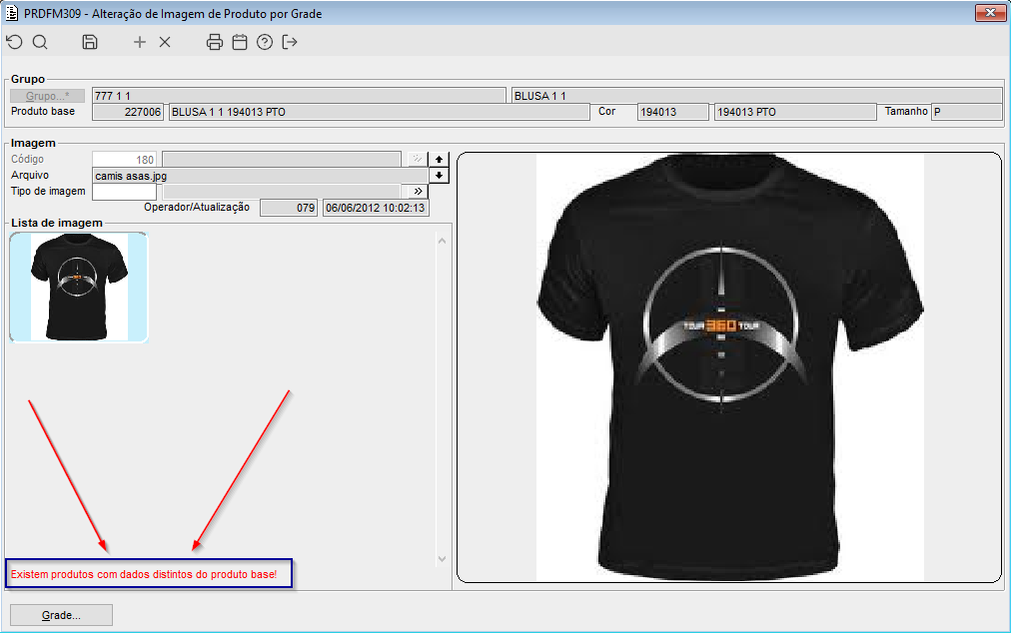The image size is (1011, 633).
Task: Focus the Código field showing 180
Action: pos(125,159)
